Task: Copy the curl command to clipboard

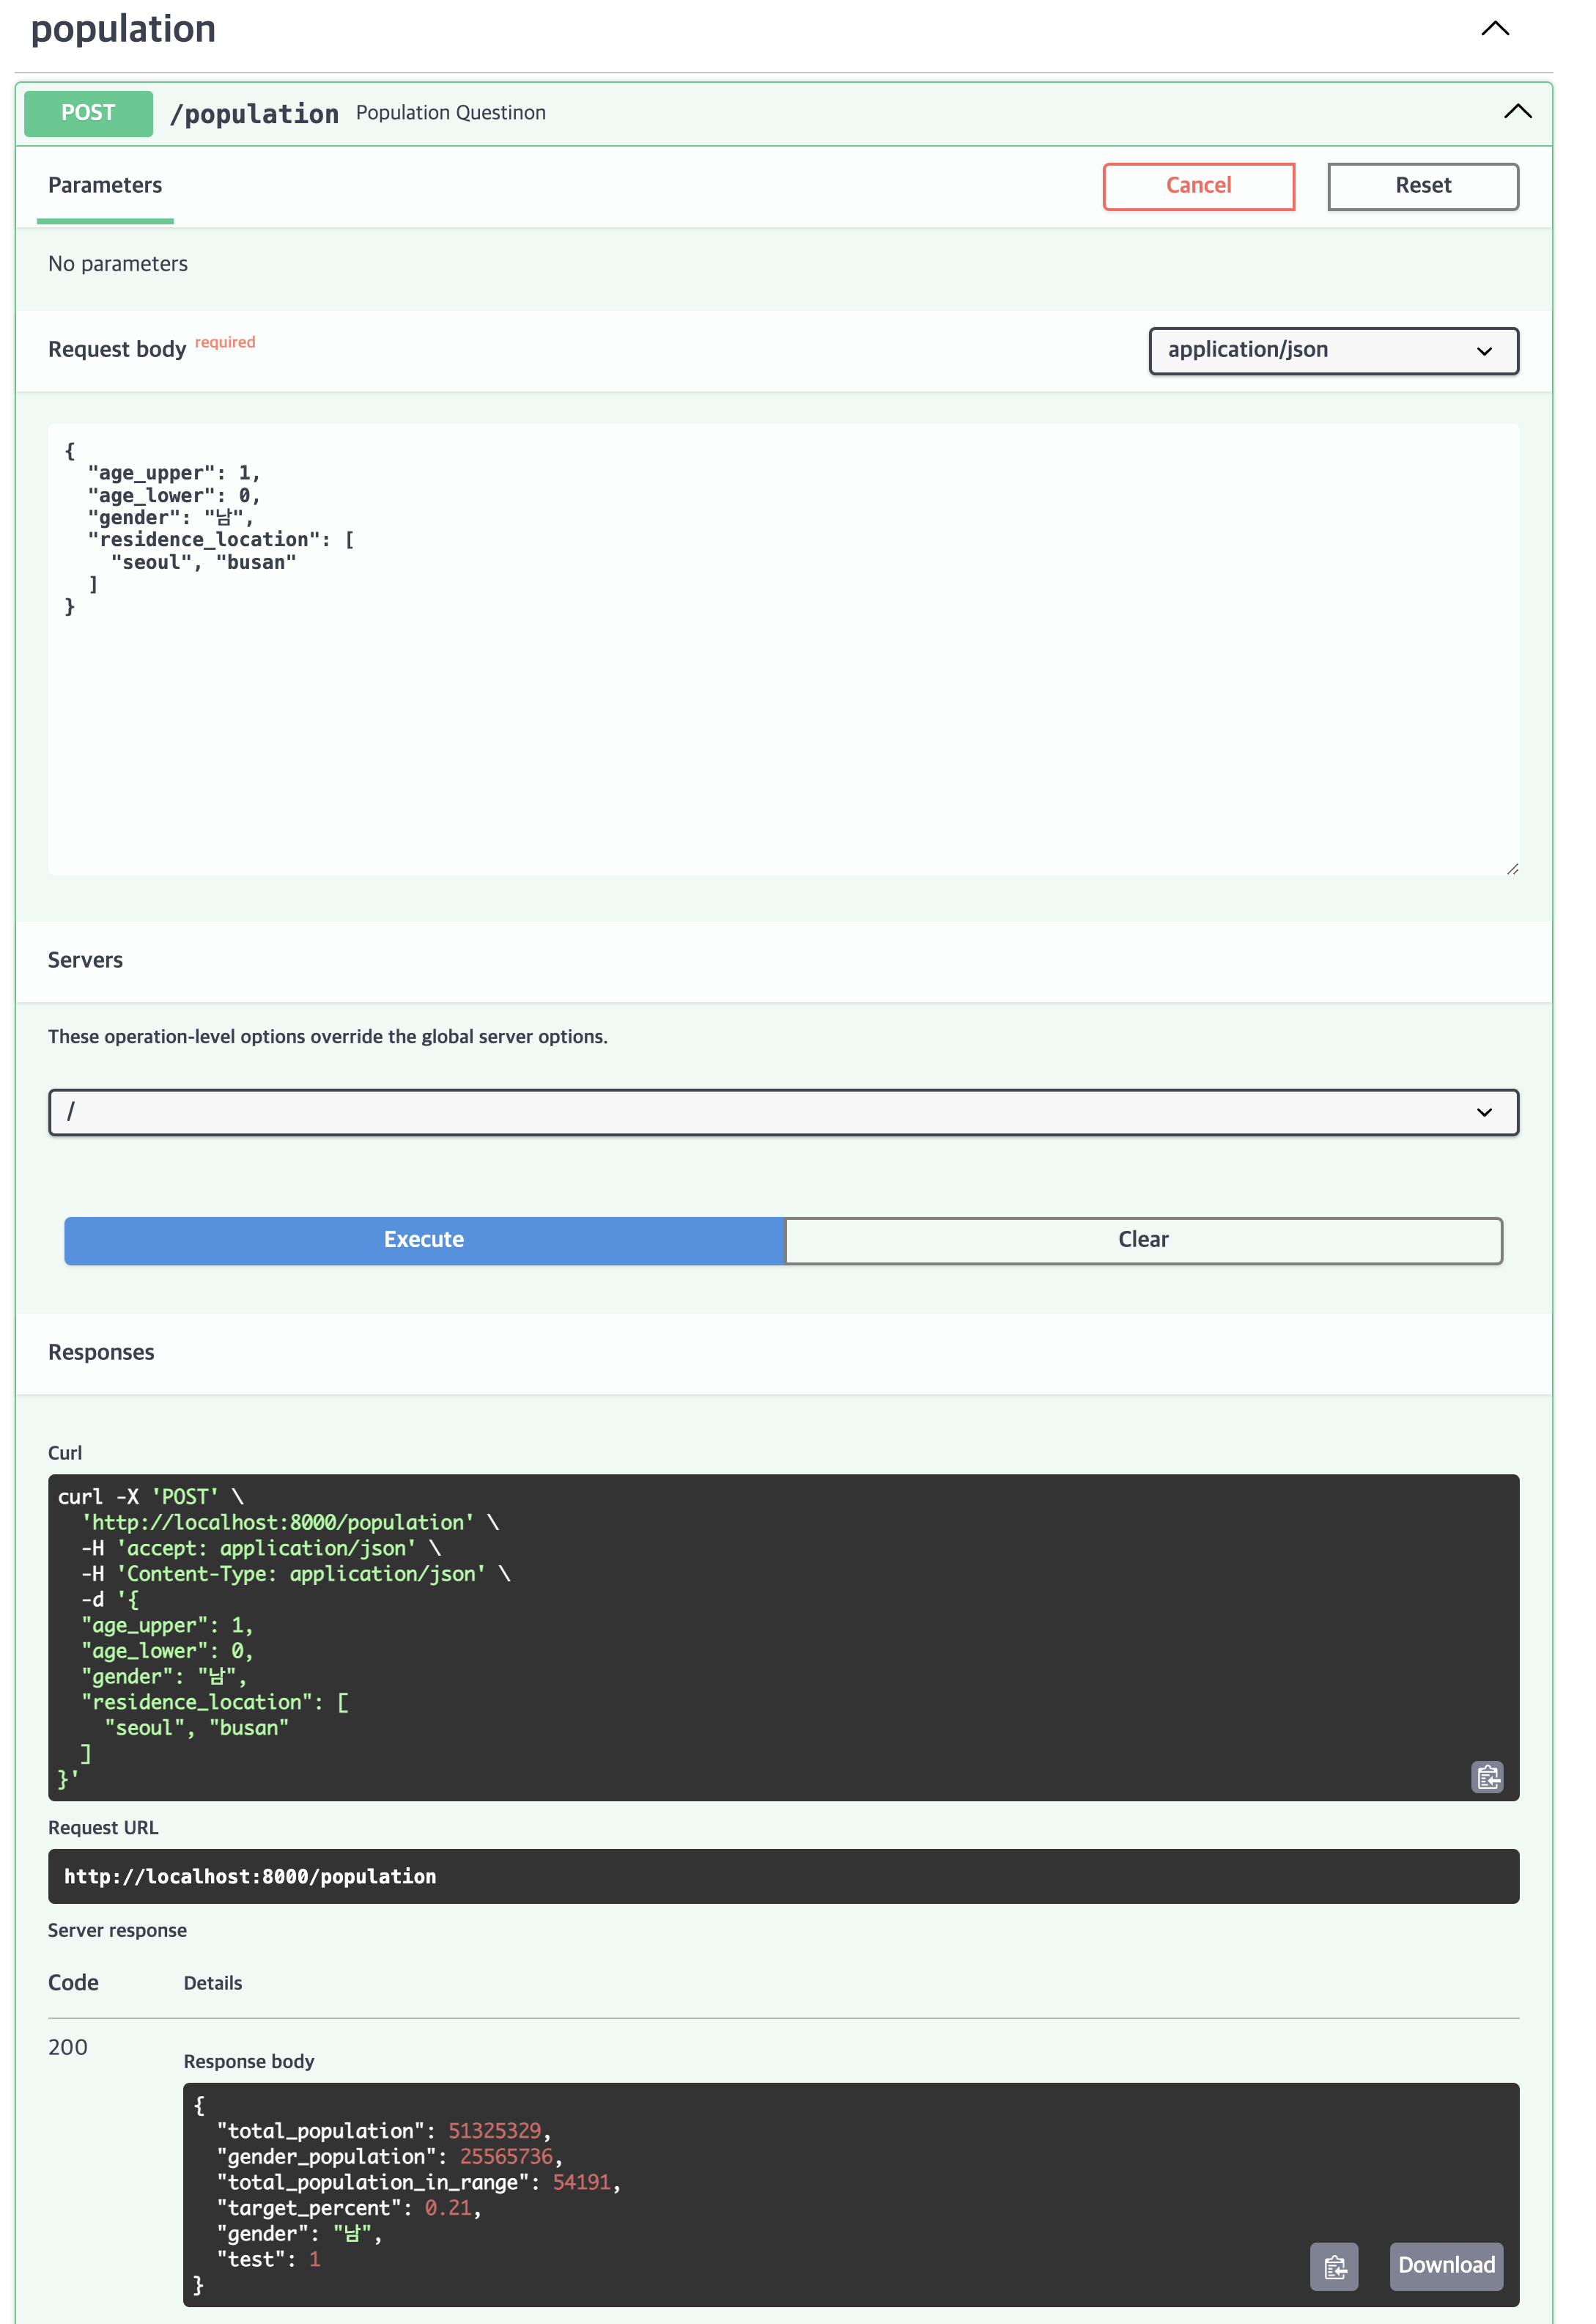Action: click(x=1487, y=1777)
